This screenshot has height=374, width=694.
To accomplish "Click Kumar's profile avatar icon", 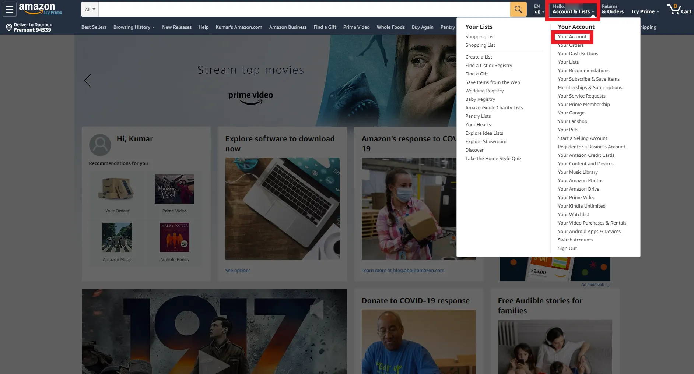I will click(100, 145).
